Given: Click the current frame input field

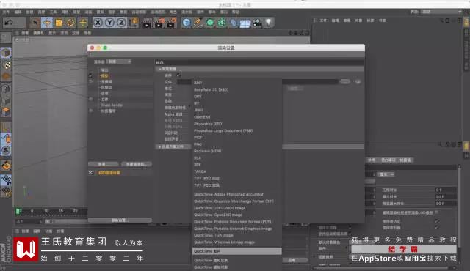Looking at the screenshot, I should tap(29, 221).
